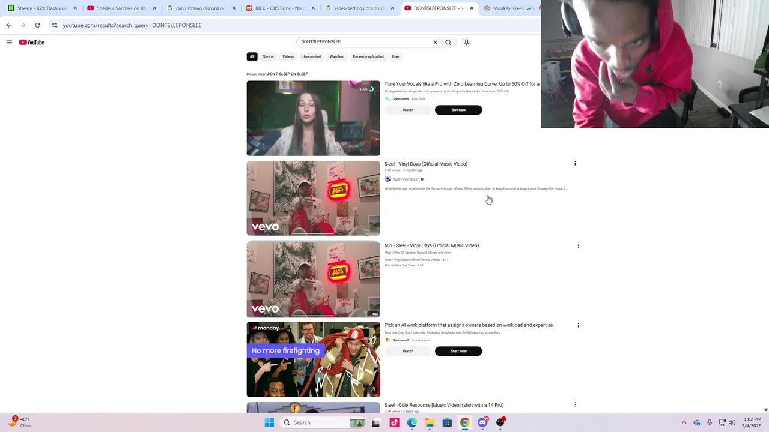The height and width of the screenshot is (432, 769).
Task: Open Microsoft Edge from the taskbar
Action: point(412,422)
